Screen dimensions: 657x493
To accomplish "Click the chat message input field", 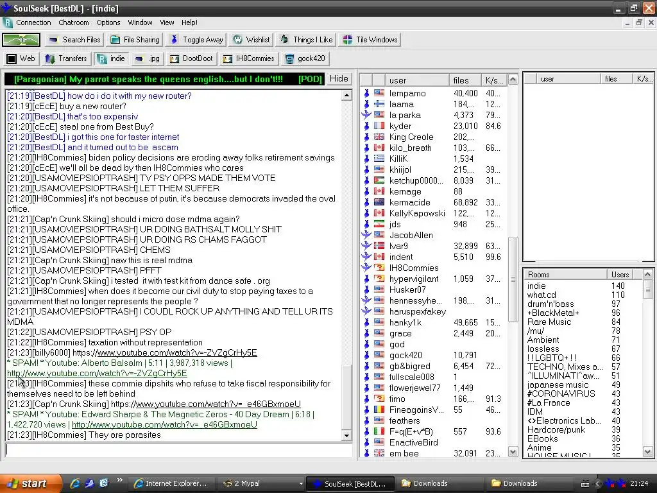I will (178, 450).
